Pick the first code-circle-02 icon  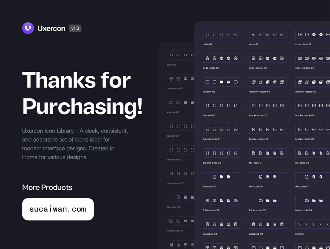click(208, 58)
